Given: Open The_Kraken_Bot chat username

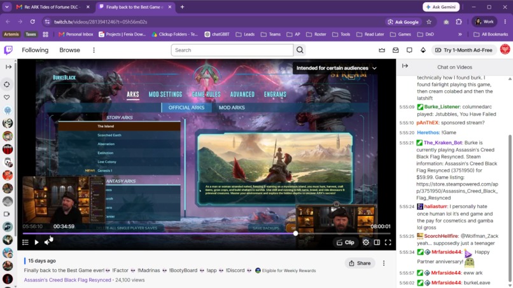Looking at the screenshot, I should [x=442, y=142].
